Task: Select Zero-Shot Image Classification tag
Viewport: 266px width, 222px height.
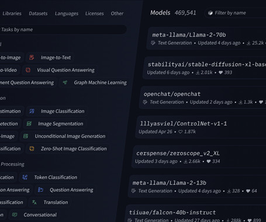Action: click(68, 148)
